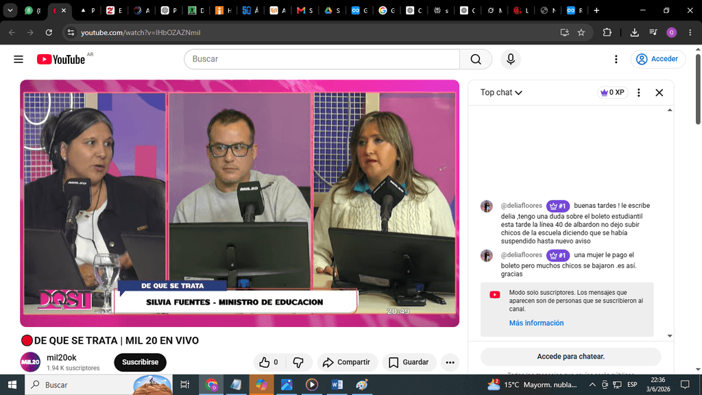Like the video with thumbs up
Screen dimensions: 702x395
pos(269,362)
